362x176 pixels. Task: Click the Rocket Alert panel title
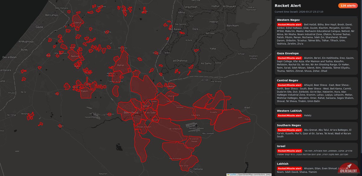click(x=287, y=6)
